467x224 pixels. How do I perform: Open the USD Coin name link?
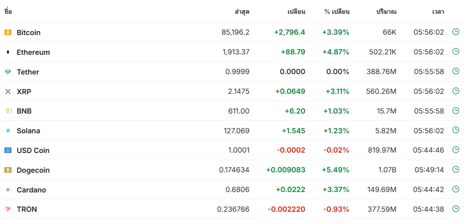[x=33, y=151]
